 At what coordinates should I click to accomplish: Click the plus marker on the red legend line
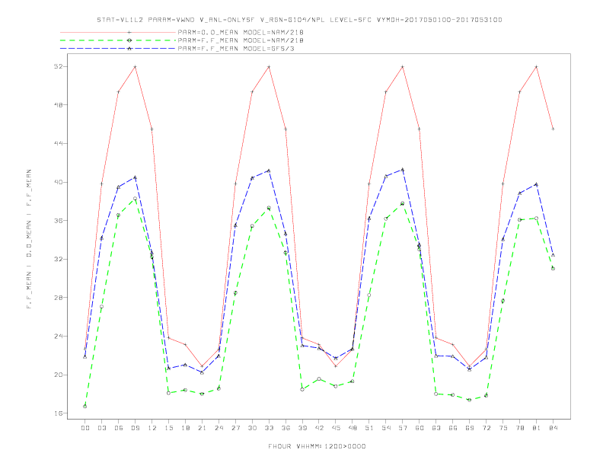click(129, 32)
